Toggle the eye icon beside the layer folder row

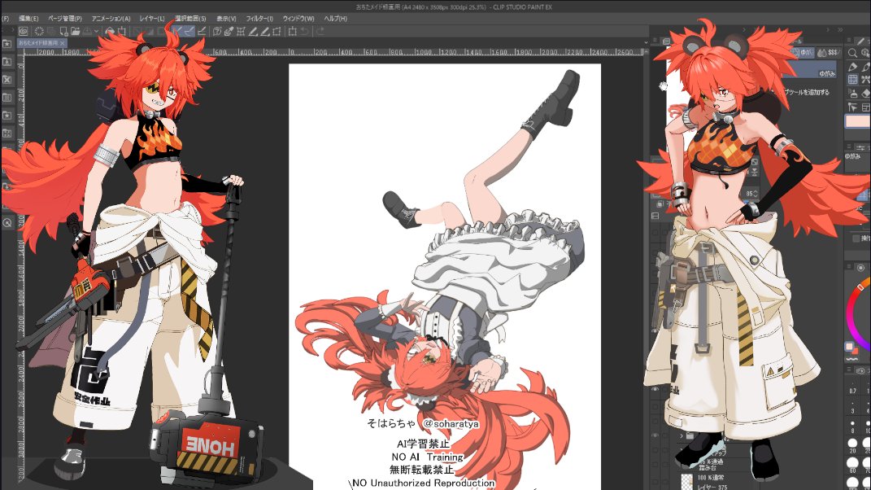tap(655, 435)
